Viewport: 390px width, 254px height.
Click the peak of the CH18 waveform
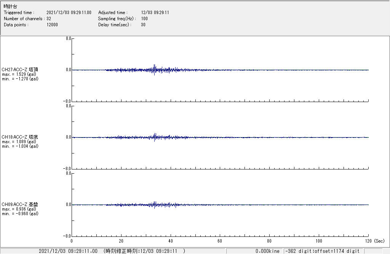click(155, 134)
